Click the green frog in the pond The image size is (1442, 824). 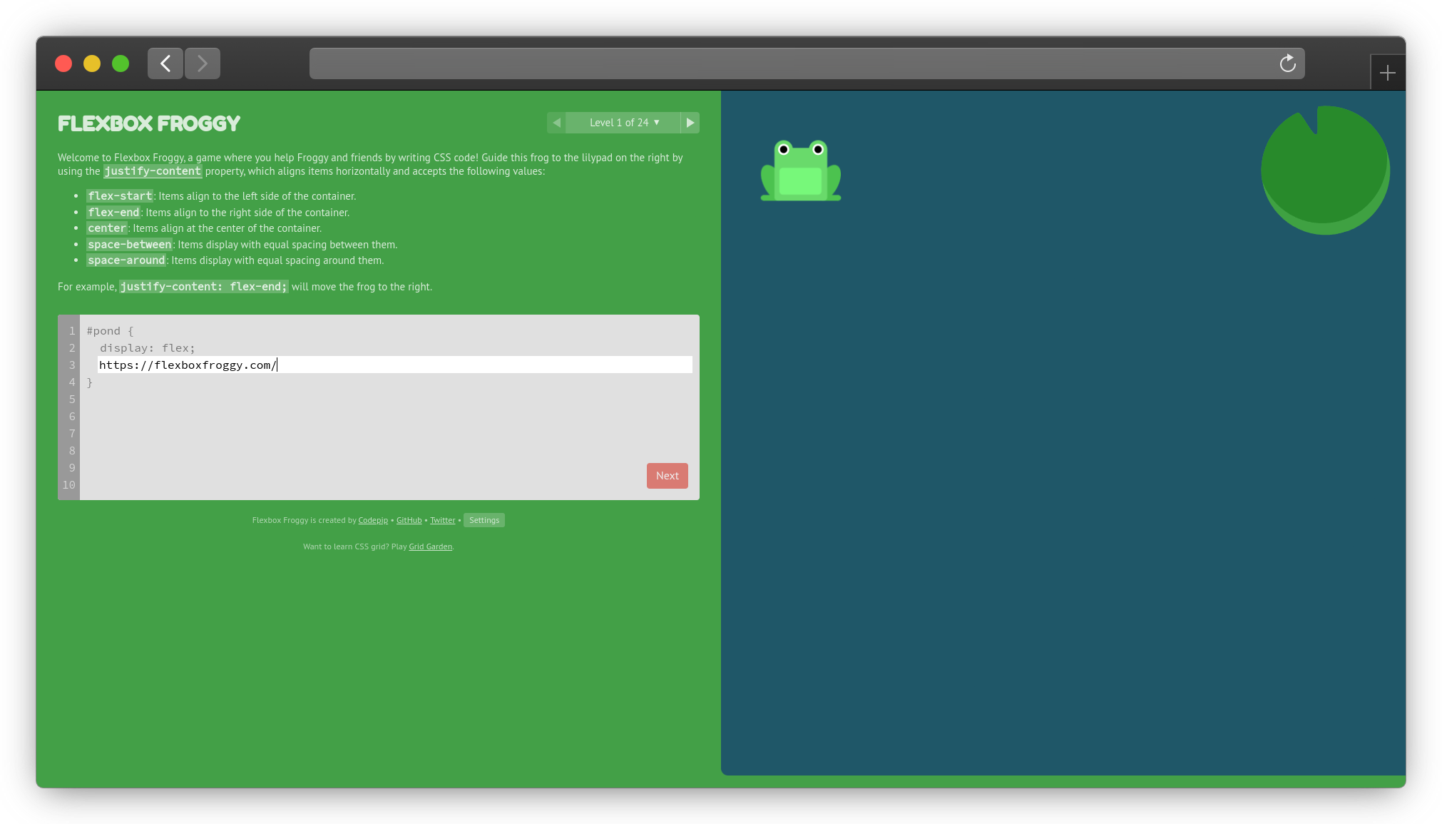(801, 171)
